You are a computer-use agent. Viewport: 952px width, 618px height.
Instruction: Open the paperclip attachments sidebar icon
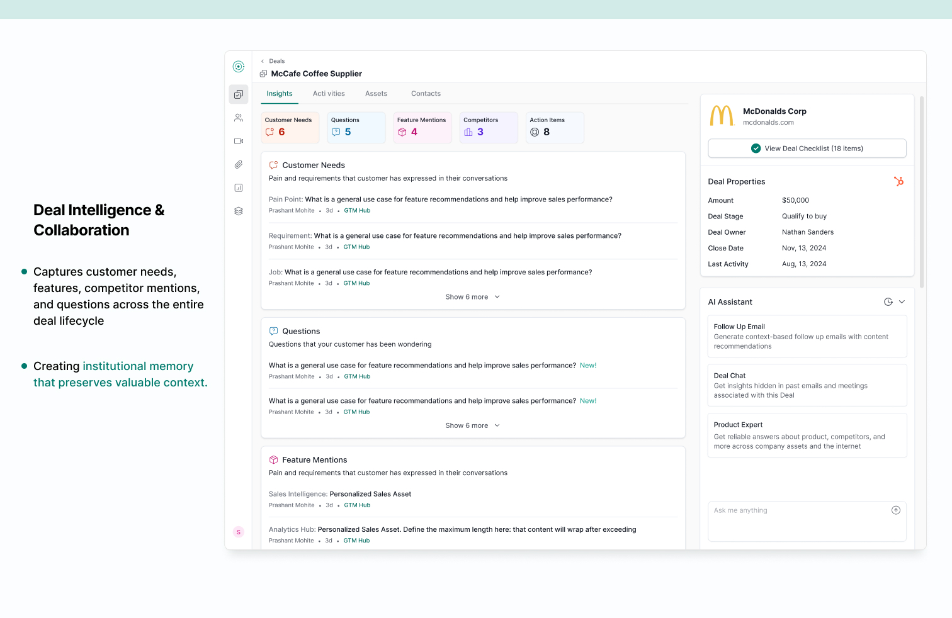(x=239, y=164)
